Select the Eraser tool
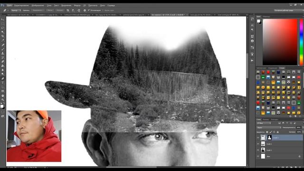The width and height of the screenshot is (304, 171). point(2,62)
